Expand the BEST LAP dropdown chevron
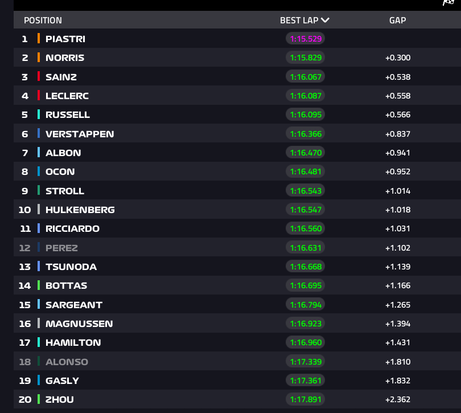 pyautogui.click(x=325, y=20)
